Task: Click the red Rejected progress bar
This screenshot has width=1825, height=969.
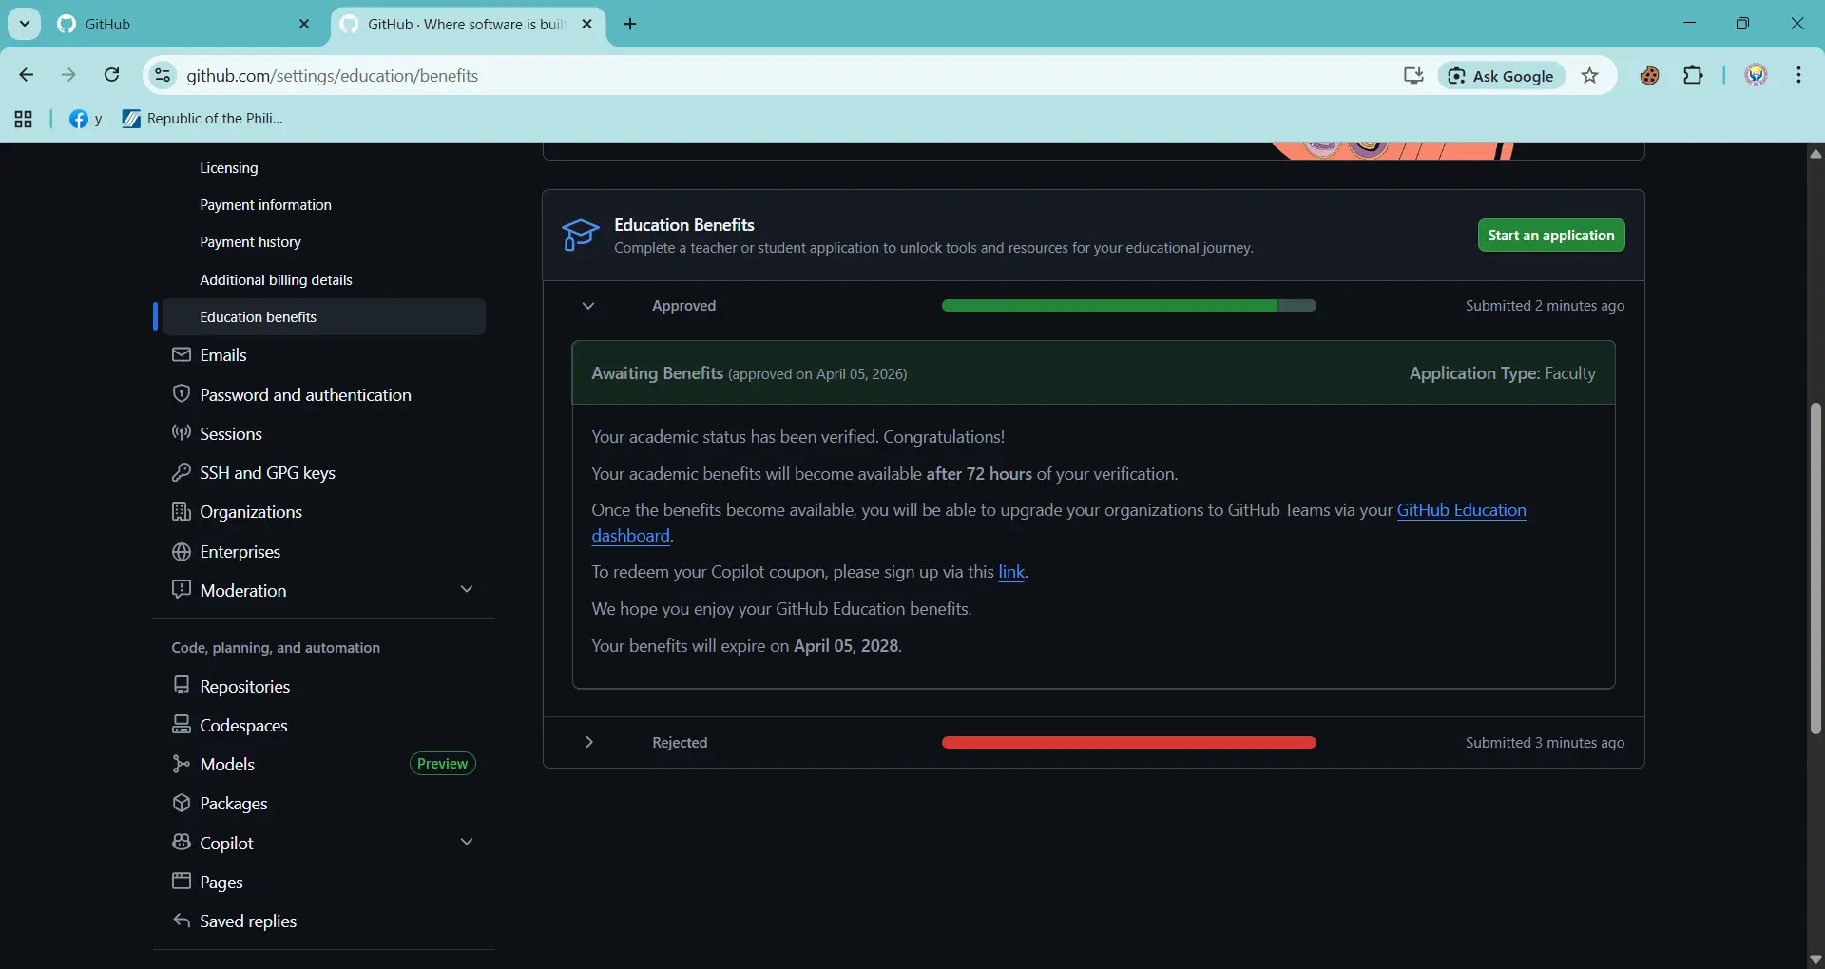Action: click(x=1128, y=742)
